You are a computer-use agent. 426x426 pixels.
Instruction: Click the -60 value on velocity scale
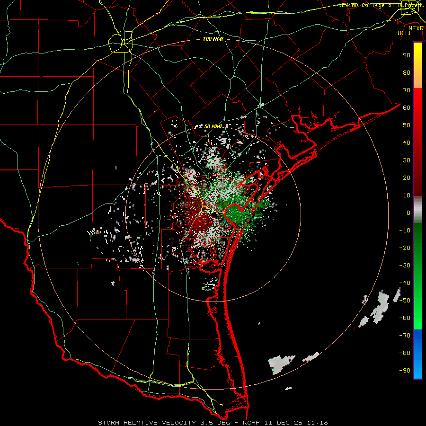[405, 318]
